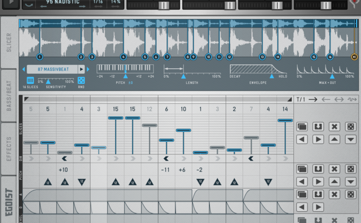Image resolution: width=361 pixels, height=223 pixels.
Task: Click the -11 pitch value
Action: [165, 170]
